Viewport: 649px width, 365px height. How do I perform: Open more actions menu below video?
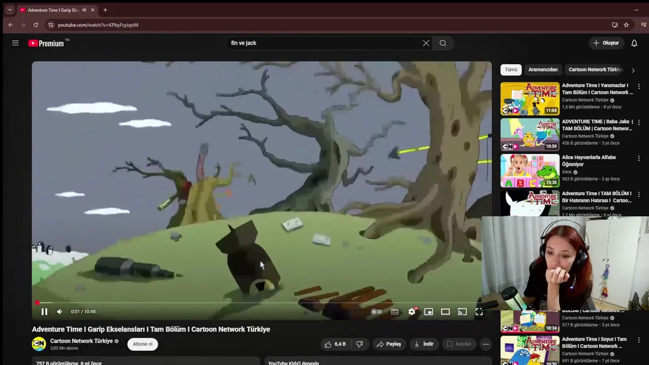click(486, 344)
